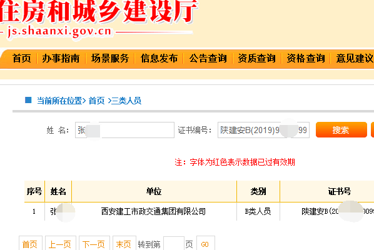Open the 首页 navigation menu item

22,58
